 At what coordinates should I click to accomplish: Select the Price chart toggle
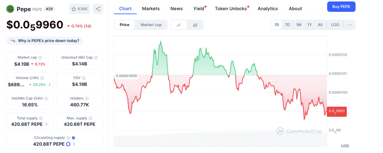click(x=125, y=25)
